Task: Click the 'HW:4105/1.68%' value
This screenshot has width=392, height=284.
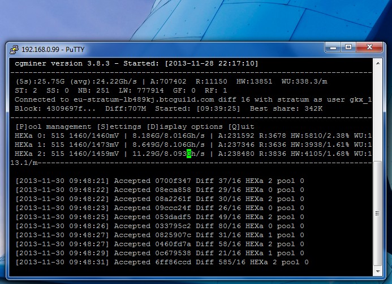Action: 320,154
